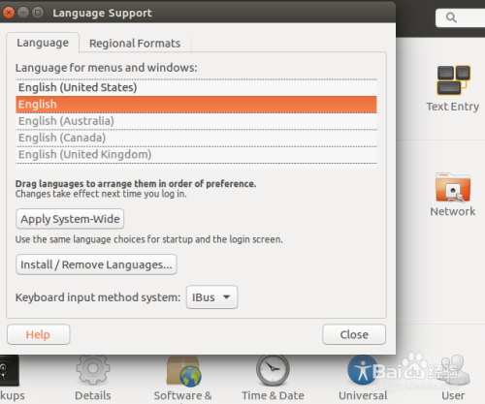Open Install / Remove Languages dialog
Viewport: 485px width, 404px height.
[x=96, y=264]
